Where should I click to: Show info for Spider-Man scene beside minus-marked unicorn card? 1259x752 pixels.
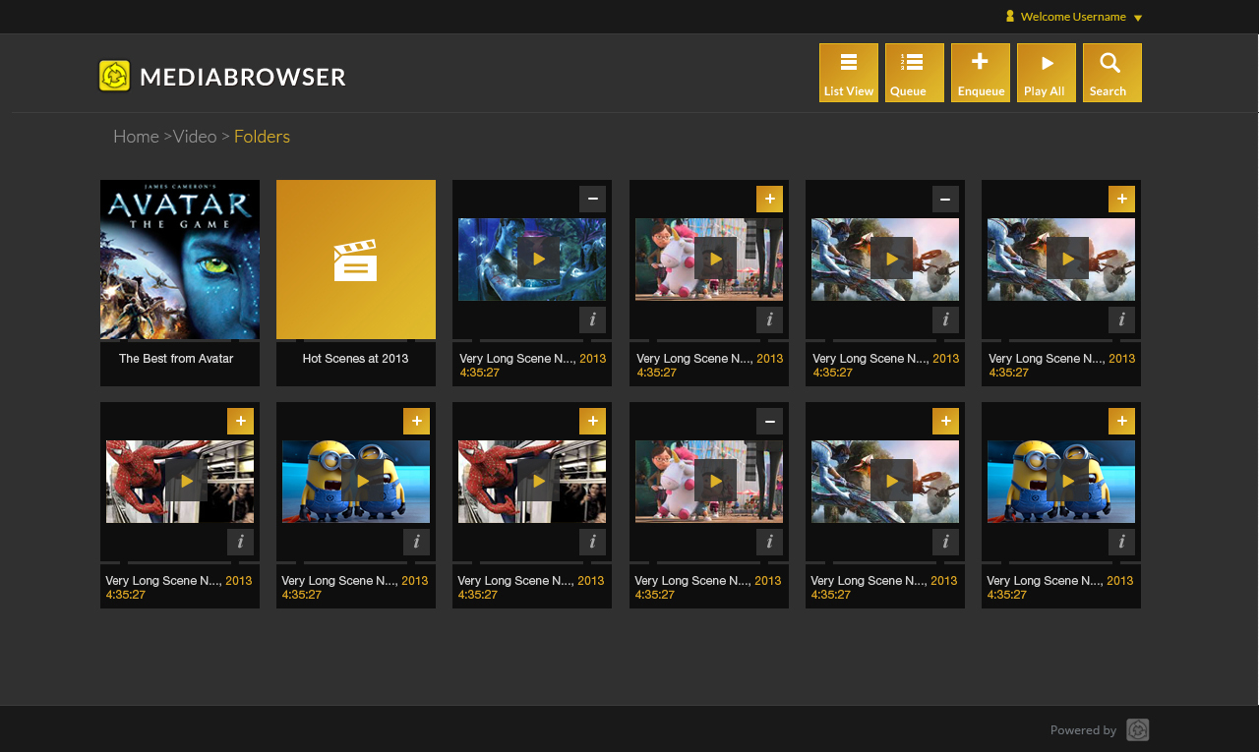(592, 542)
